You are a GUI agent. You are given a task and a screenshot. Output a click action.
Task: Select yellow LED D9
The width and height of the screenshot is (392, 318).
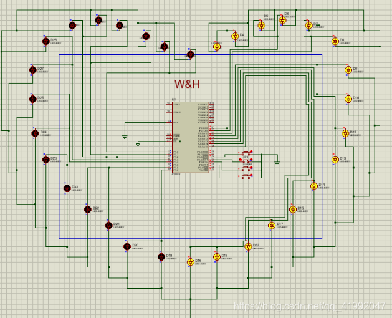click(x=348, y=70)
